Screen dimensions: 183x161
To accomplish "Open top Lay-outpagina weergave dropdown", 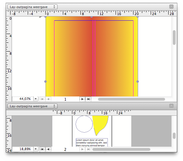I will [32, 7].
